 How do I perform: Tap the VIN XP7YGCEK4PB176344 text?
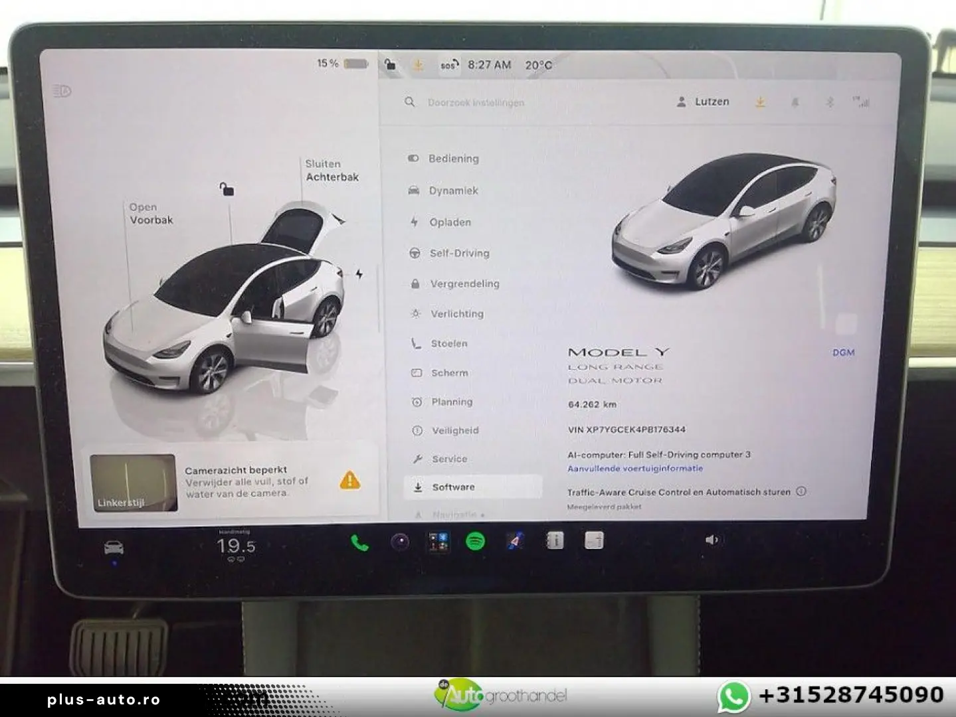point(626,430)
